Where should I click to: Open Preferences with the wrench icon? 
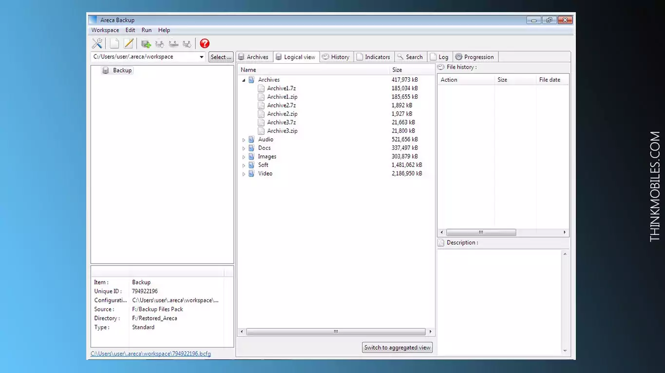[97, 44]
